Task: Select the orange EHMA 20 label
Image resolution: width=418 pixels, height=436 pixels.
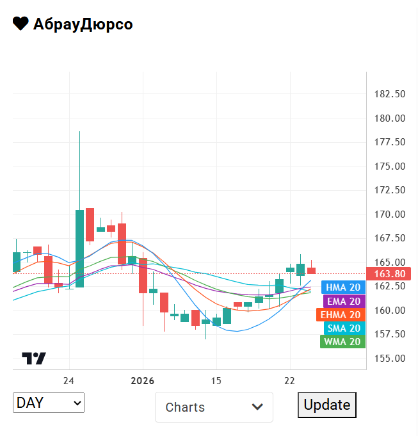Action: pyautogui.click(x=341, y=314)
